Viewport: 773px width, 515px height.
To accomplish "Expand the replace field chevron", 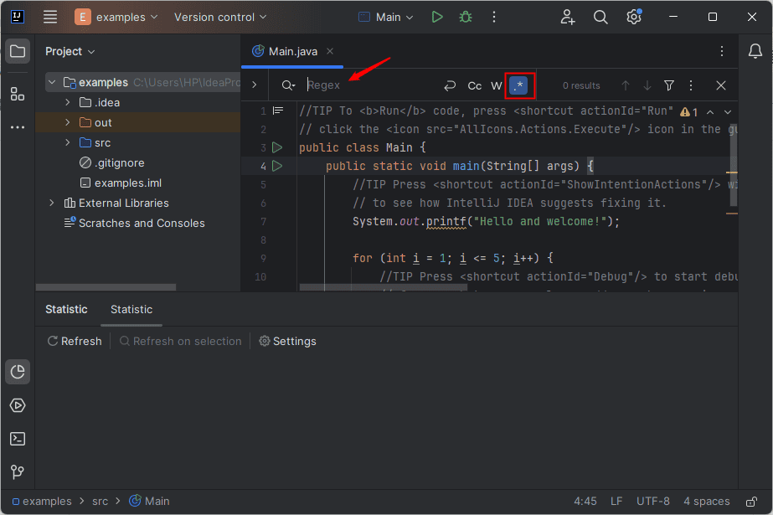I will (255, 85).
